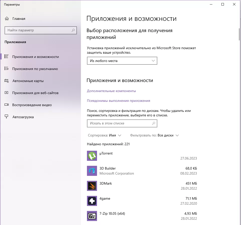Click the Воспроизведение видео sidebar icon
This screenshot has width=241, height=225.
[x=7, y=105]
